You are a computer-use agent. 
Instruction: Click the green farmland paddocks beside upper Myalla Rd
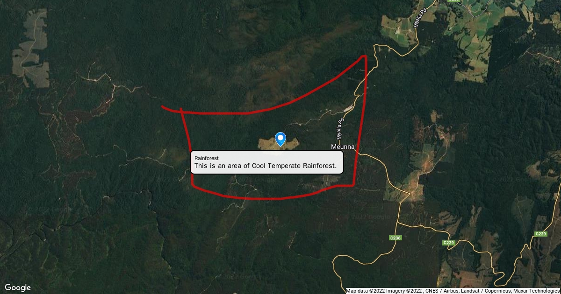click(396, 31)
